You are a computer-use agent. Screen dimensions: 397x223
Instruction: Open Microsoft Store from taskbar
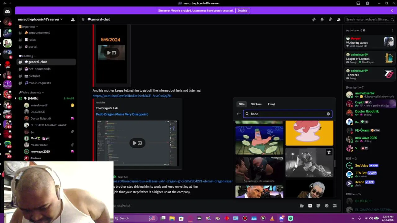(x=181, y=218)
